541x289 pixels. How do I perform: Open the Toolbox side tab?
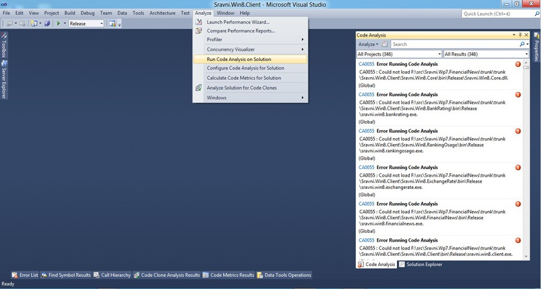pyautogui.click(x=4, y=45)
